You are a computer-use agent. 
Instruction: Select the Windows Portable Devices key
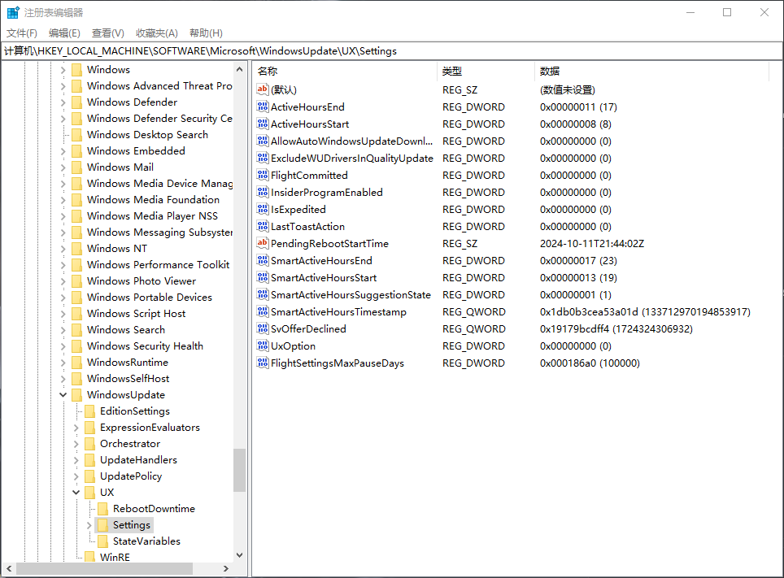pos(149,297)
